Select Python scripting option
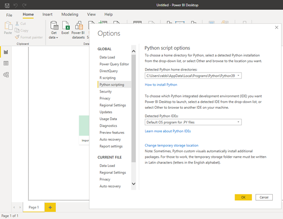This screenshot has width=283, height=219. (x=114, y=85)
